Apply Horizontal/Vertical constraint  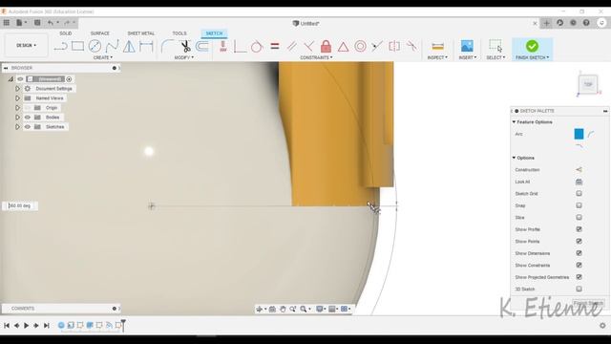222,47
